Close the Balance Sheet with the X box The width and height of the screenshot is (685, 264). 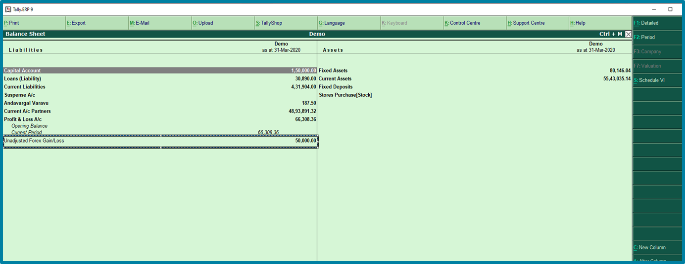click(628, 34)
